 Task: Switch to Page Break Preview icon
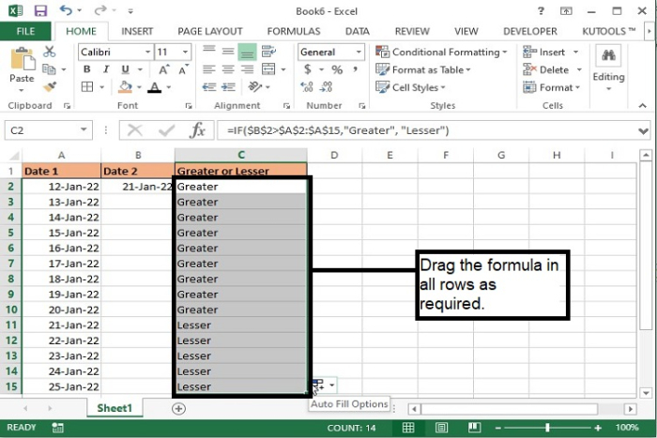(474, 428)
